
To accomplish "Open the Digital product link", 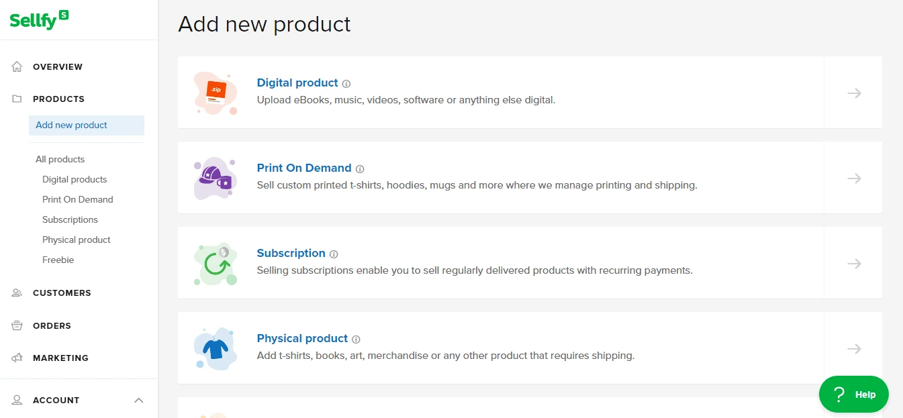I will [297, 83].
